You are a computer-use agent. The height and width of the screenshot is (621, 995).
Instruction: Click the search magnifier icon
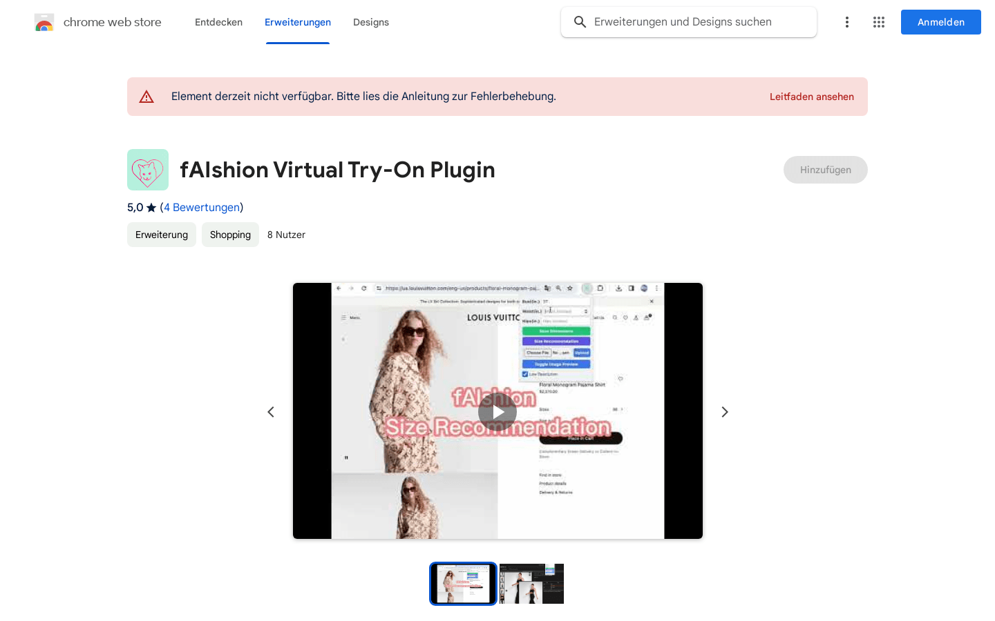tap(580, 22)
